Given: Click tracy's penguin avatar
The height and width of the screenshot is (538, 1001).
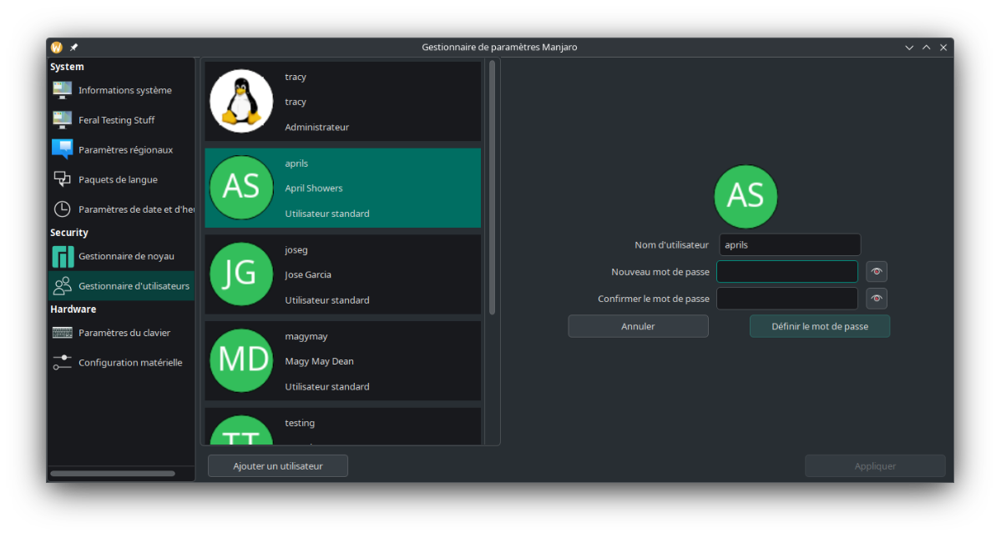Looking at the screenshot, I should 241,102.
